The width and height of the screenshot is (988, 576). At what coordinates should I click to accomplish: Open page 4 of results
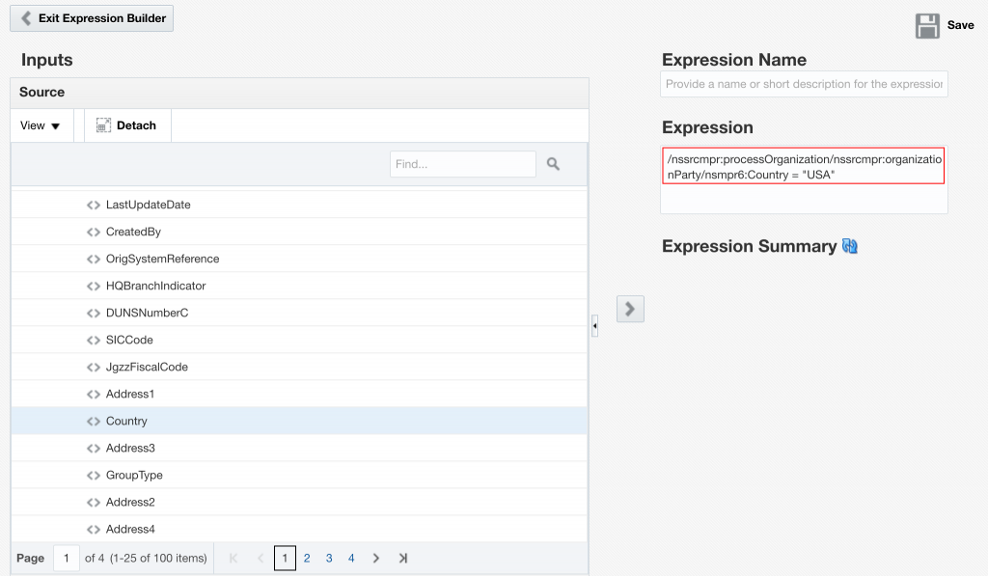[351, 558]
